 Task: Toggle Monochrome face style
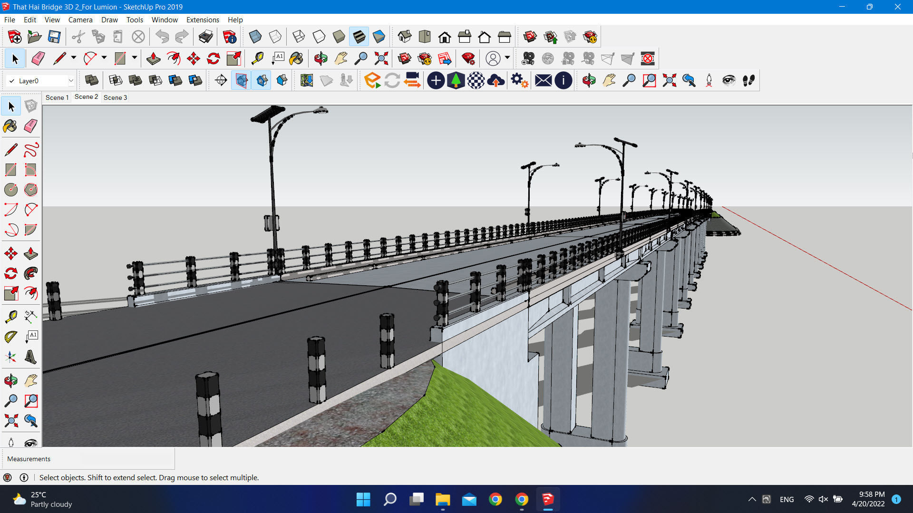(379, 37)
